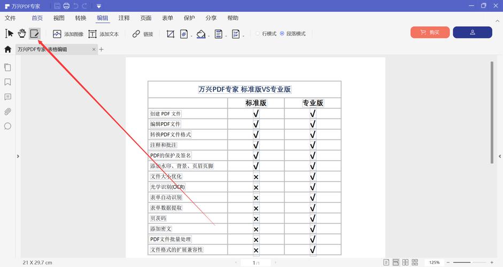The image size is (503, 267).
Task: Expand the watermark dropdown arrow
Action: 191,36
